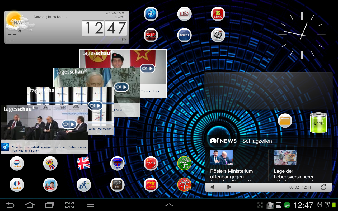Tap the 47 minute flip digits

(x=116, y=28)
